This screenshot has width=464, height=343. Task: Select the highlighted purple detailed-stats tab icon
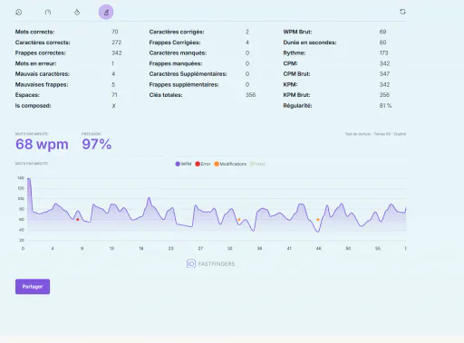click(x=106, y=12)
